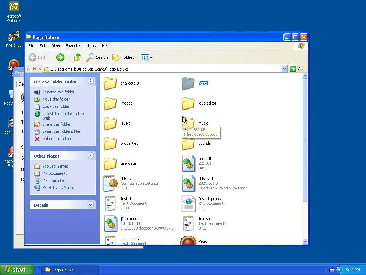The width and height of the screenshot is (366, 275).
Task: Click the Views toolbar icon
Action: click(x=145, y=57)
